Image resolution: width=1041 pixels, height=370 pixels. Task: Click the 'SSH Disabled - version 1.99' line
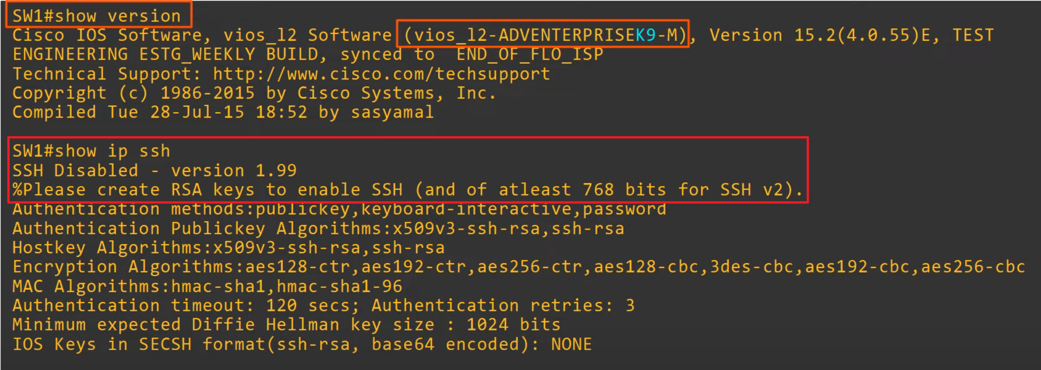(154, 170)
